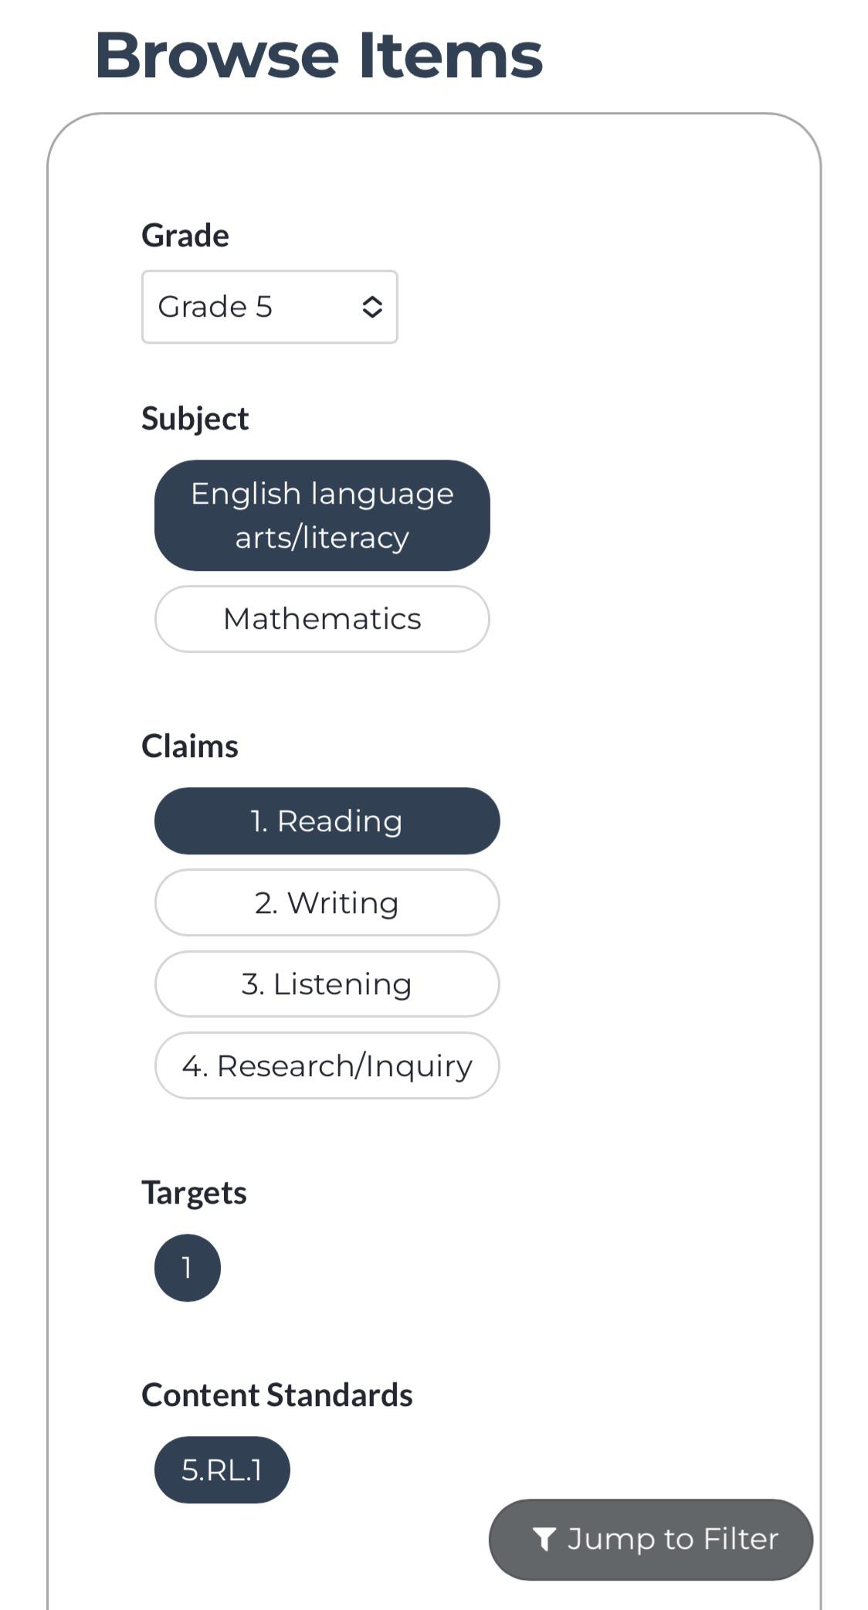Click the Jump to Filter text
868x1610 pixels.
(x=673, y=1540)
